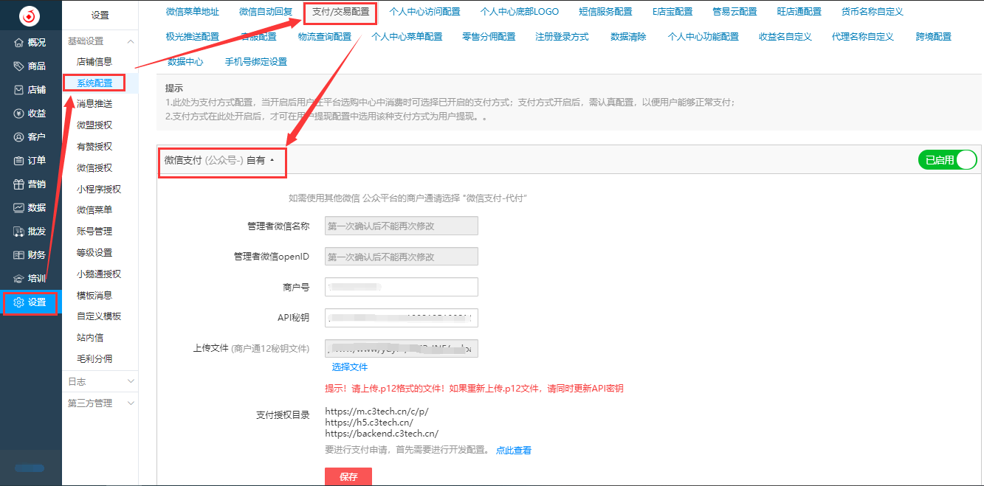Open 批发 cart icon in sidebar
This screenshot has width=984, height=486.
pyautogui.click(x=19, y=231)
